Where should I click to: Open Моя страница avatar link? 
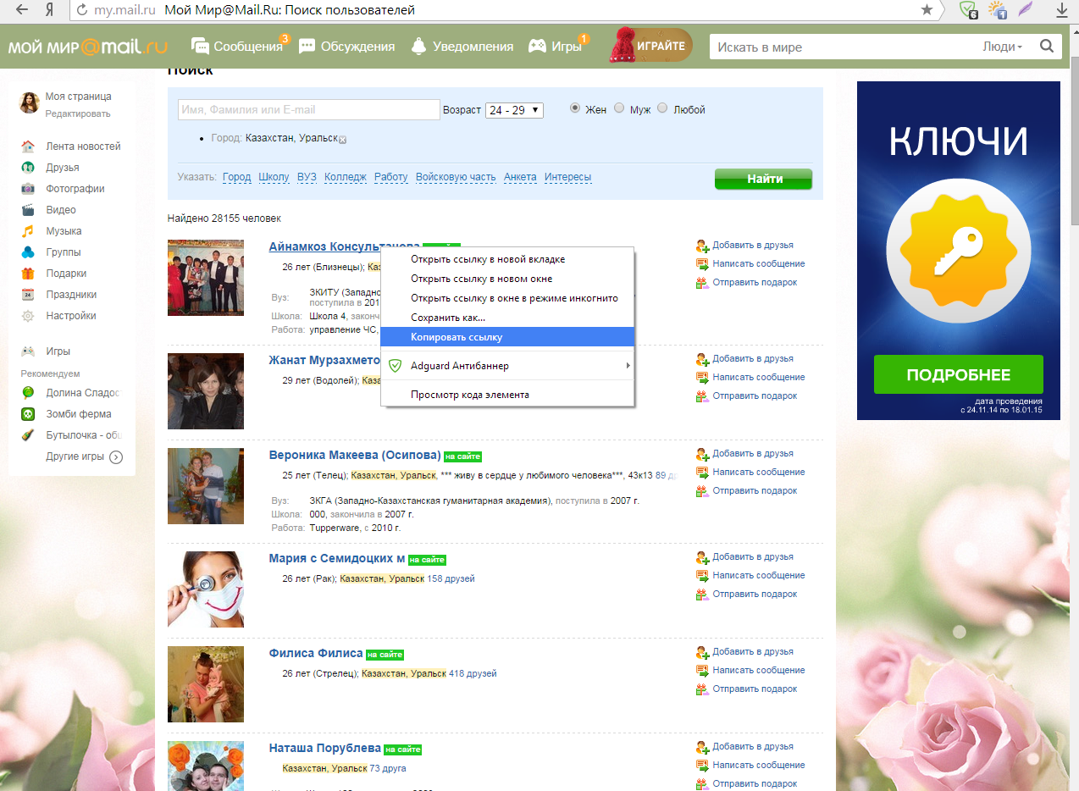coord(30,103)
